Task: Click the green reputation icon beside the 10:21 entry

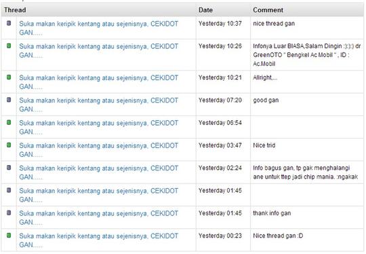Action: coord(9,77)
